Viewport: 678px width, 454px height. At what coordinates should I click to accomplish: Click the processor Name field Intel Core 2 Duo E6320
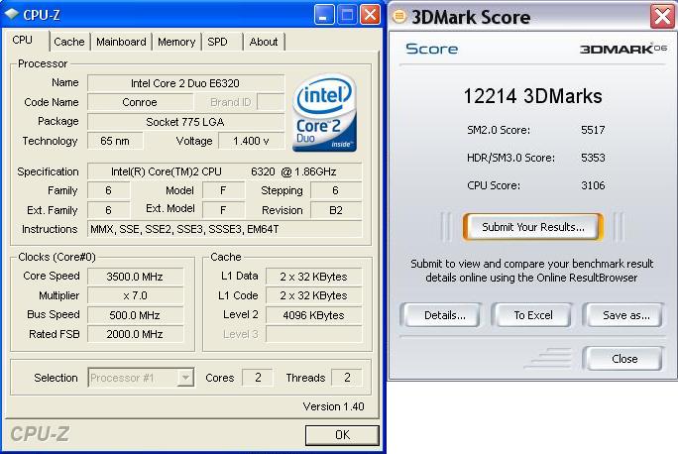coord(186,83)
